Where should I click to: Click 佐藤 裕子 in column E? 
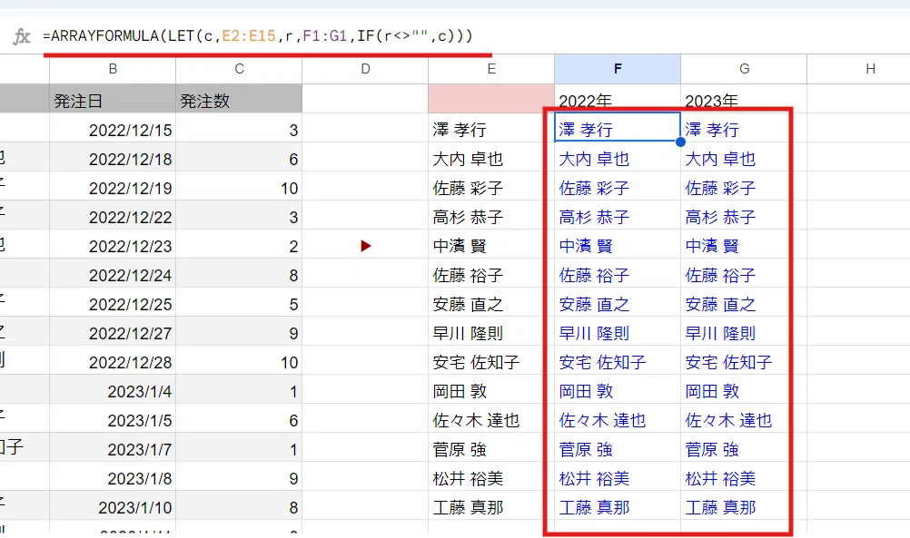[491, 273]
